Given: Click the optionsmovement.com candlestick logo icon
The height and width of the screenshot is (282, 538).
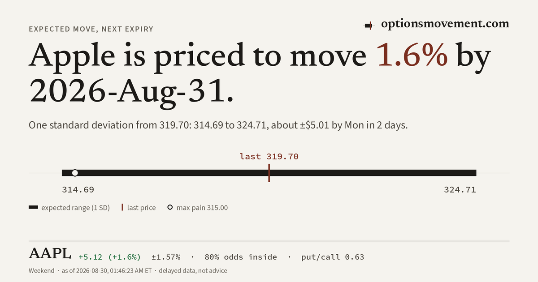Looking at the screenshot, I should (369, 26).
